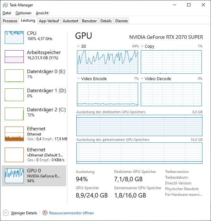Select the Arbeitsspeicher graph thumbnail

14,57
